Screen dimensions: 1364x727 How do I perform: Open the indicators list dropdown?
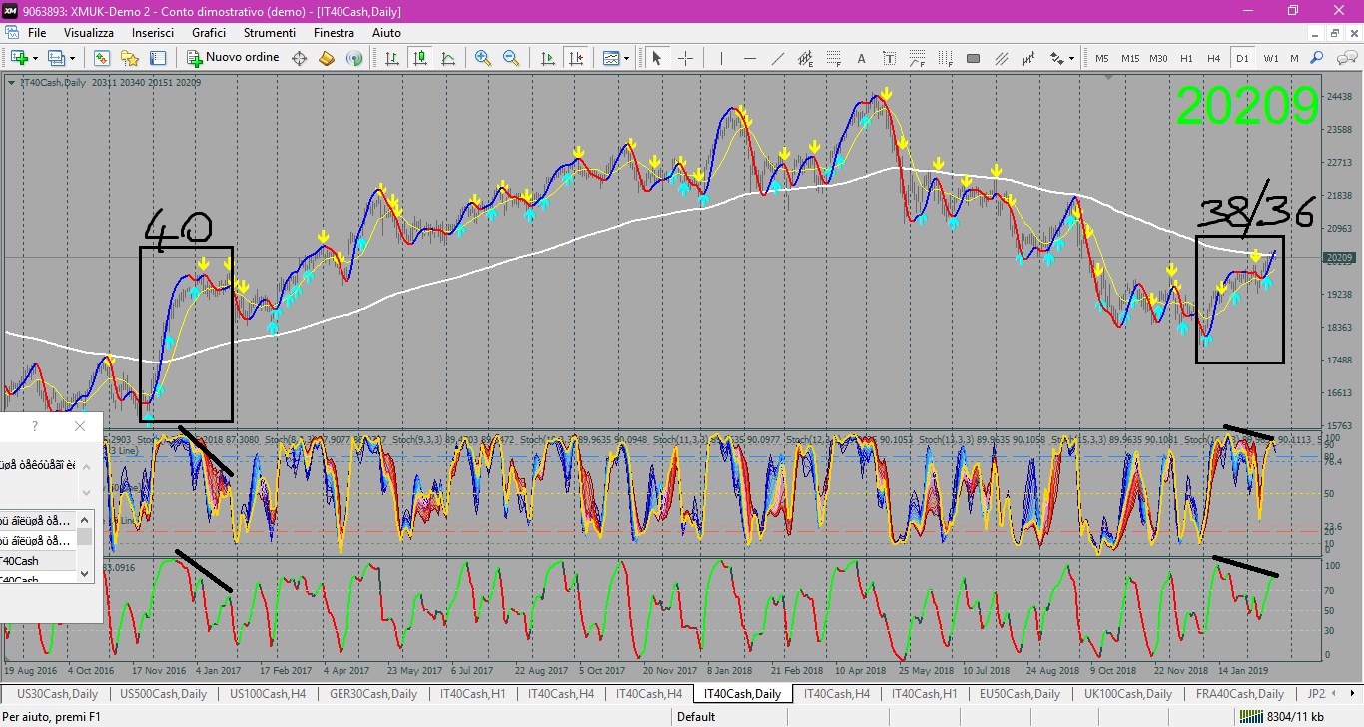coord(615,58)
